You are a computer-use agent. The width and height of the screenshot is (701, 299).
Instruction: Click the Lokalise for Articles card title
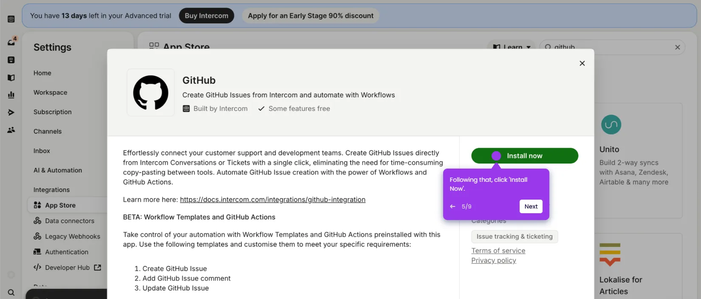pyautogui.click(x=621, y=285)
